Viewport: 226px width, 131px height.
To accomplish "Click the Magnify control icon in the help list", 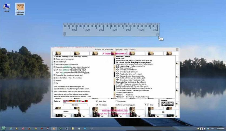I will pos(55,67).
